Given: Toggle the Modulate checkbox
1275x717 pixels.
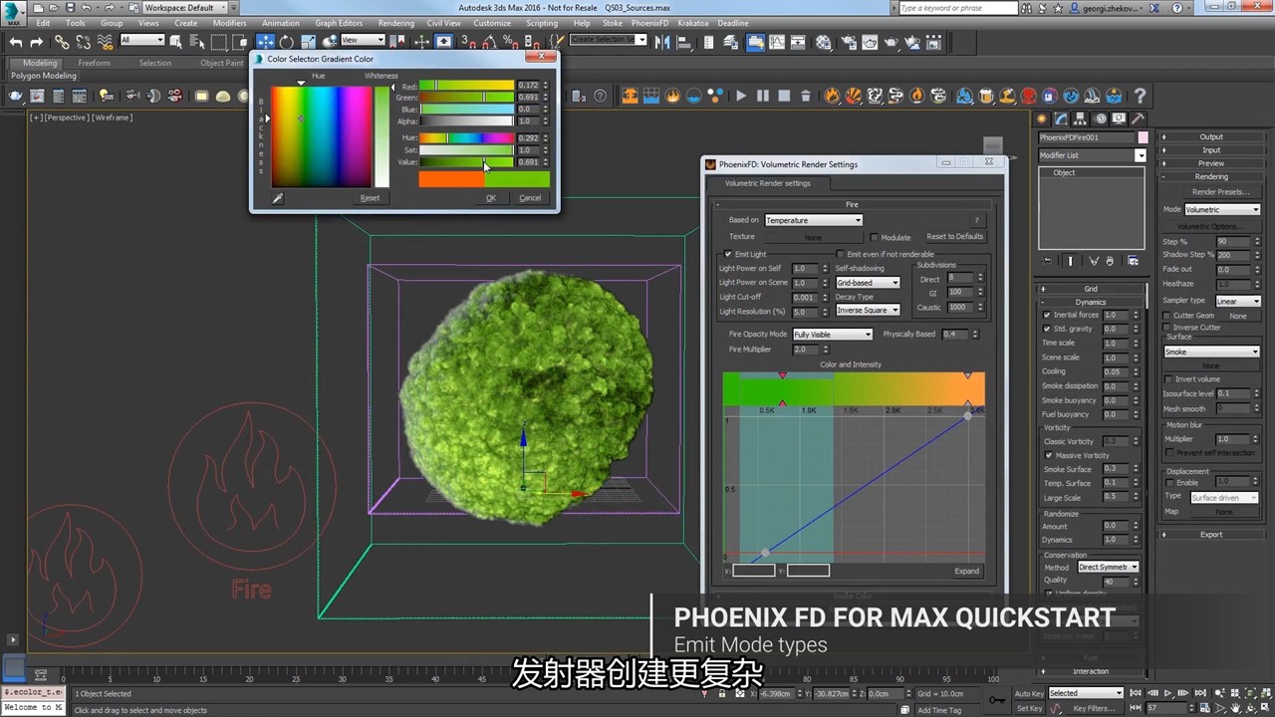Looking at the screenshot, I should tap(874, 237).
